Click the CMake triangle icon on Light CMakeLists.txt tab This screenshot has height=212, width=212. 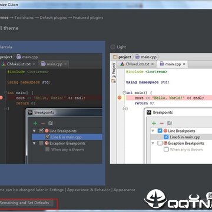click(122, 64)
